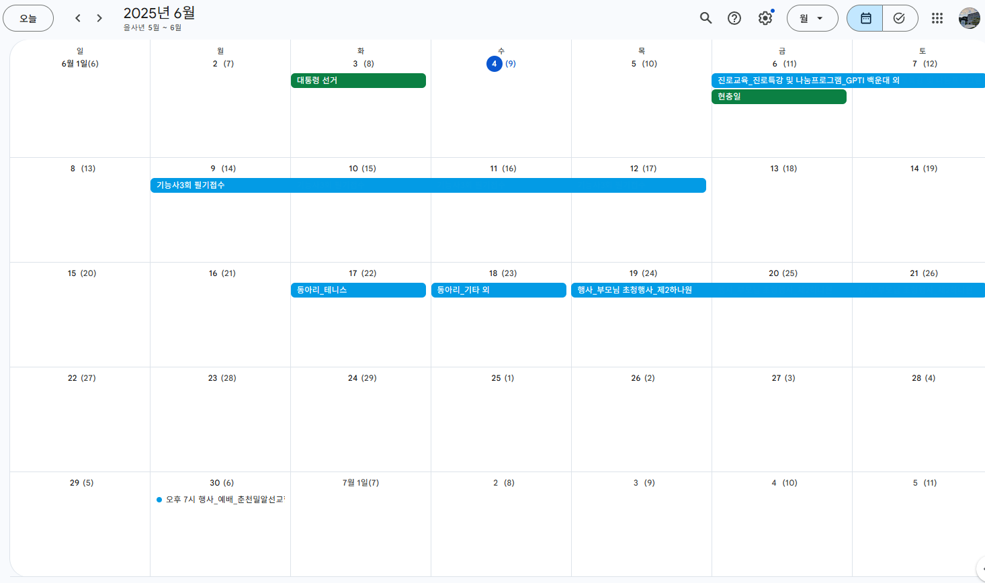Open 오후 7시 행사_예배 event on June 30
This screenshot has width=985, height=583.
click(x=220, y=500)
